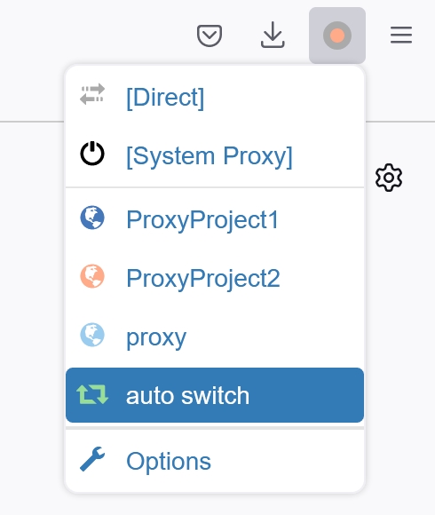Screen dimensions: 435x515
Task: Click the gray arrows Direct icon
Action: coord(92,94)
